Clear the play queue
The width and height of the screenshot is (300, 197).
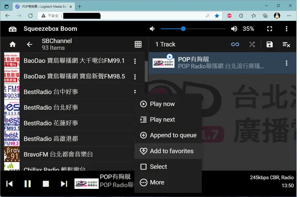(286, 45)
